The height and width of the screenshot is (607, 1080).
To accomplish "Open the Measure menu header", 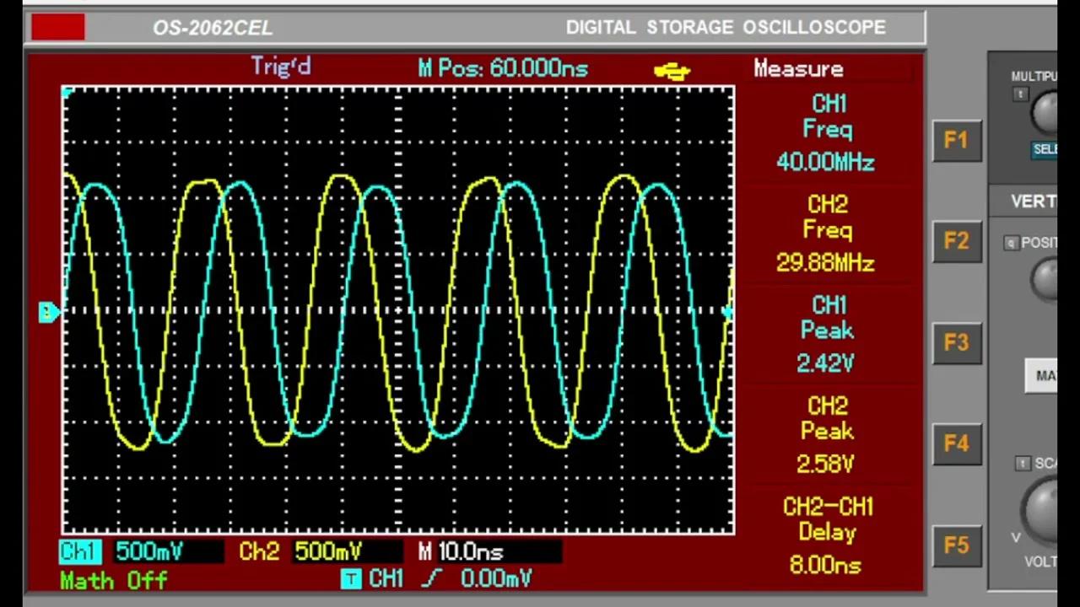I will point(798,69).
